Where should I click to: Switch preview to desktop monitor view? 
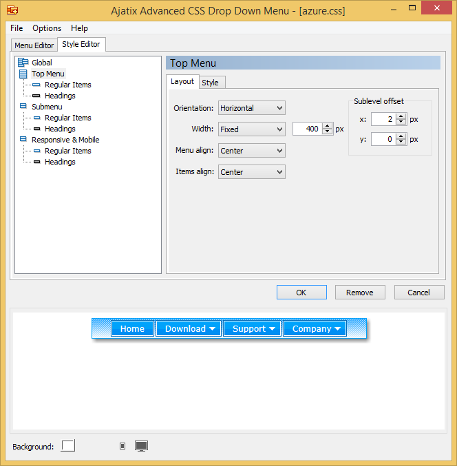tap(141, 446)
